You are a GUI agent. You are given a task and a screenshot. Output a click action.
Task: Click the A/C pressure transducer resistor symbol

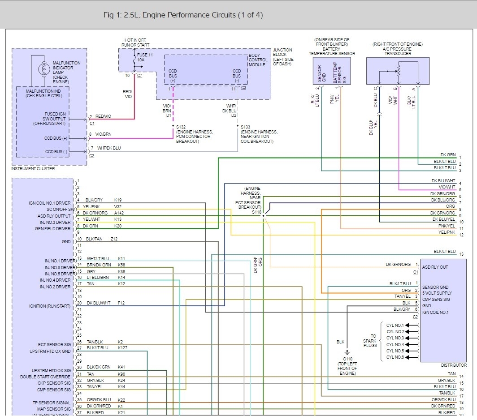pyautogui.click(x=397, y=71)
